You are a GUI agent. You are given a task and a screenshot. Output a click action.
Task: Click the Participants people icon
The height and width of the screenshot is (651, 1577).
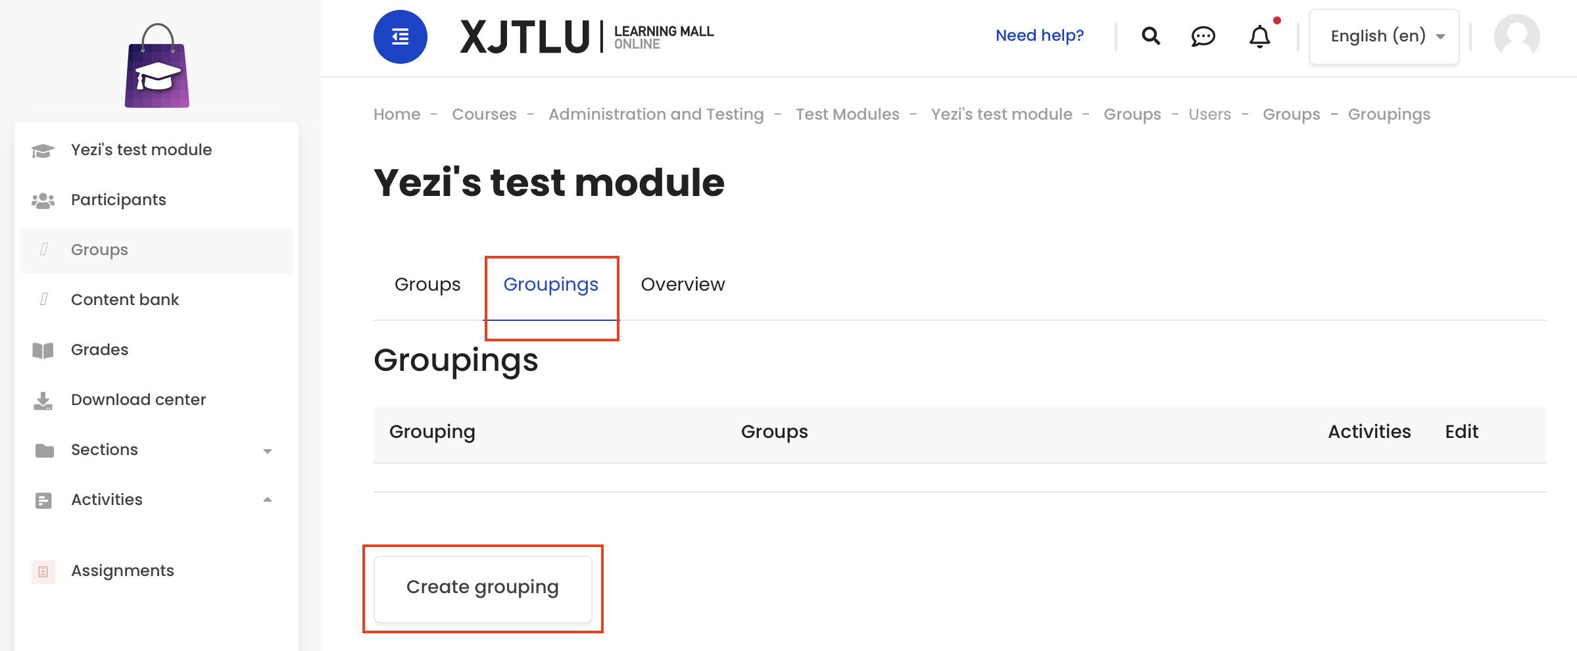click(x=43, y=200)
